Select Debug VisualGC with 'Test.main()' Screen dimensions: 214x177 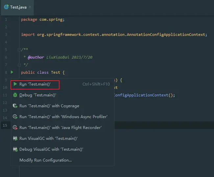coord(51,149)
